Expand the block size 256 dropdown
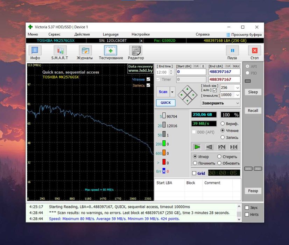The image size is (289, 245). 238,88
